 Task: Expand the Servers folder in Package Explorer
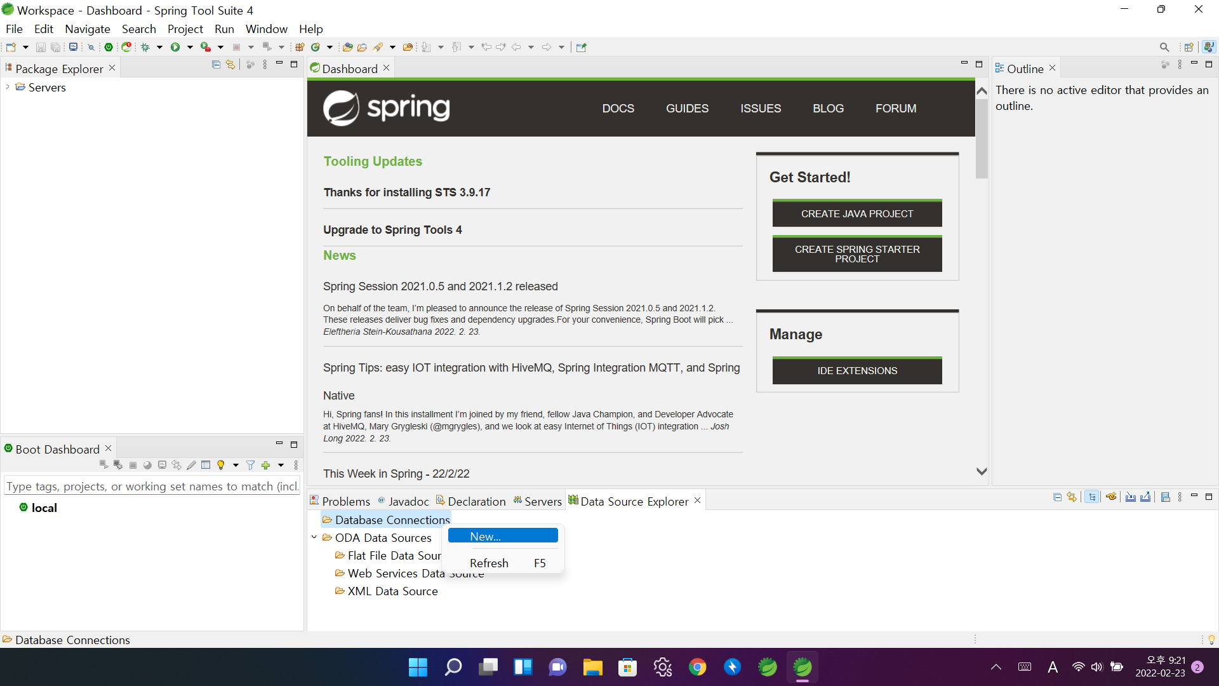pyautogui.click(x=8, y=87)
